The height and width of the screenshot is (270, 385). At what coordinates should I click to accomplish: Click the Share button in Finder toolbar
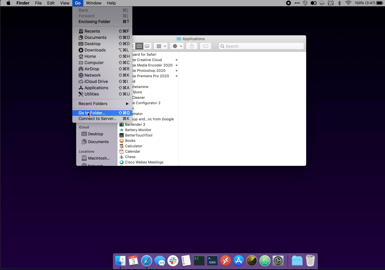(x=192, y=46)
